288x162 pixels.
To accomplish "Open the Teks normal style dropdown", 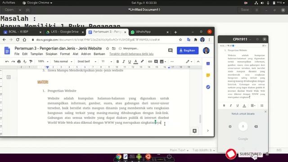I will pos(63,61).
